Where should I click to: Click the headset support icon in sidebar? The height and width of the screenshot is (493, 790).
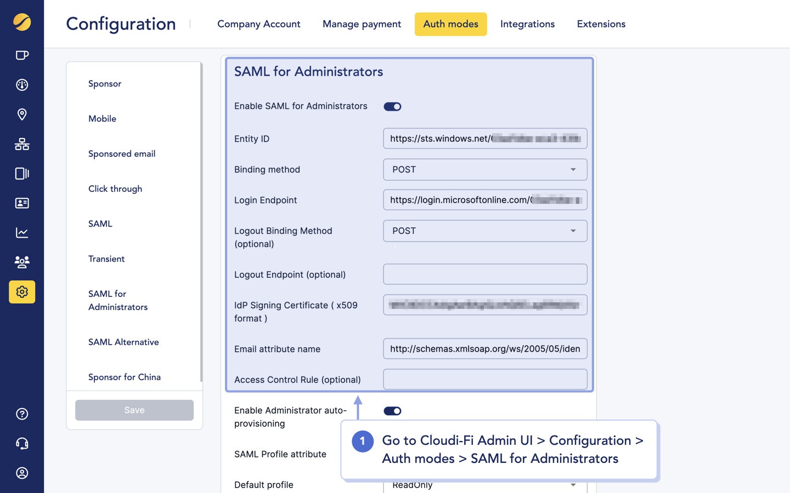(22, 443)
